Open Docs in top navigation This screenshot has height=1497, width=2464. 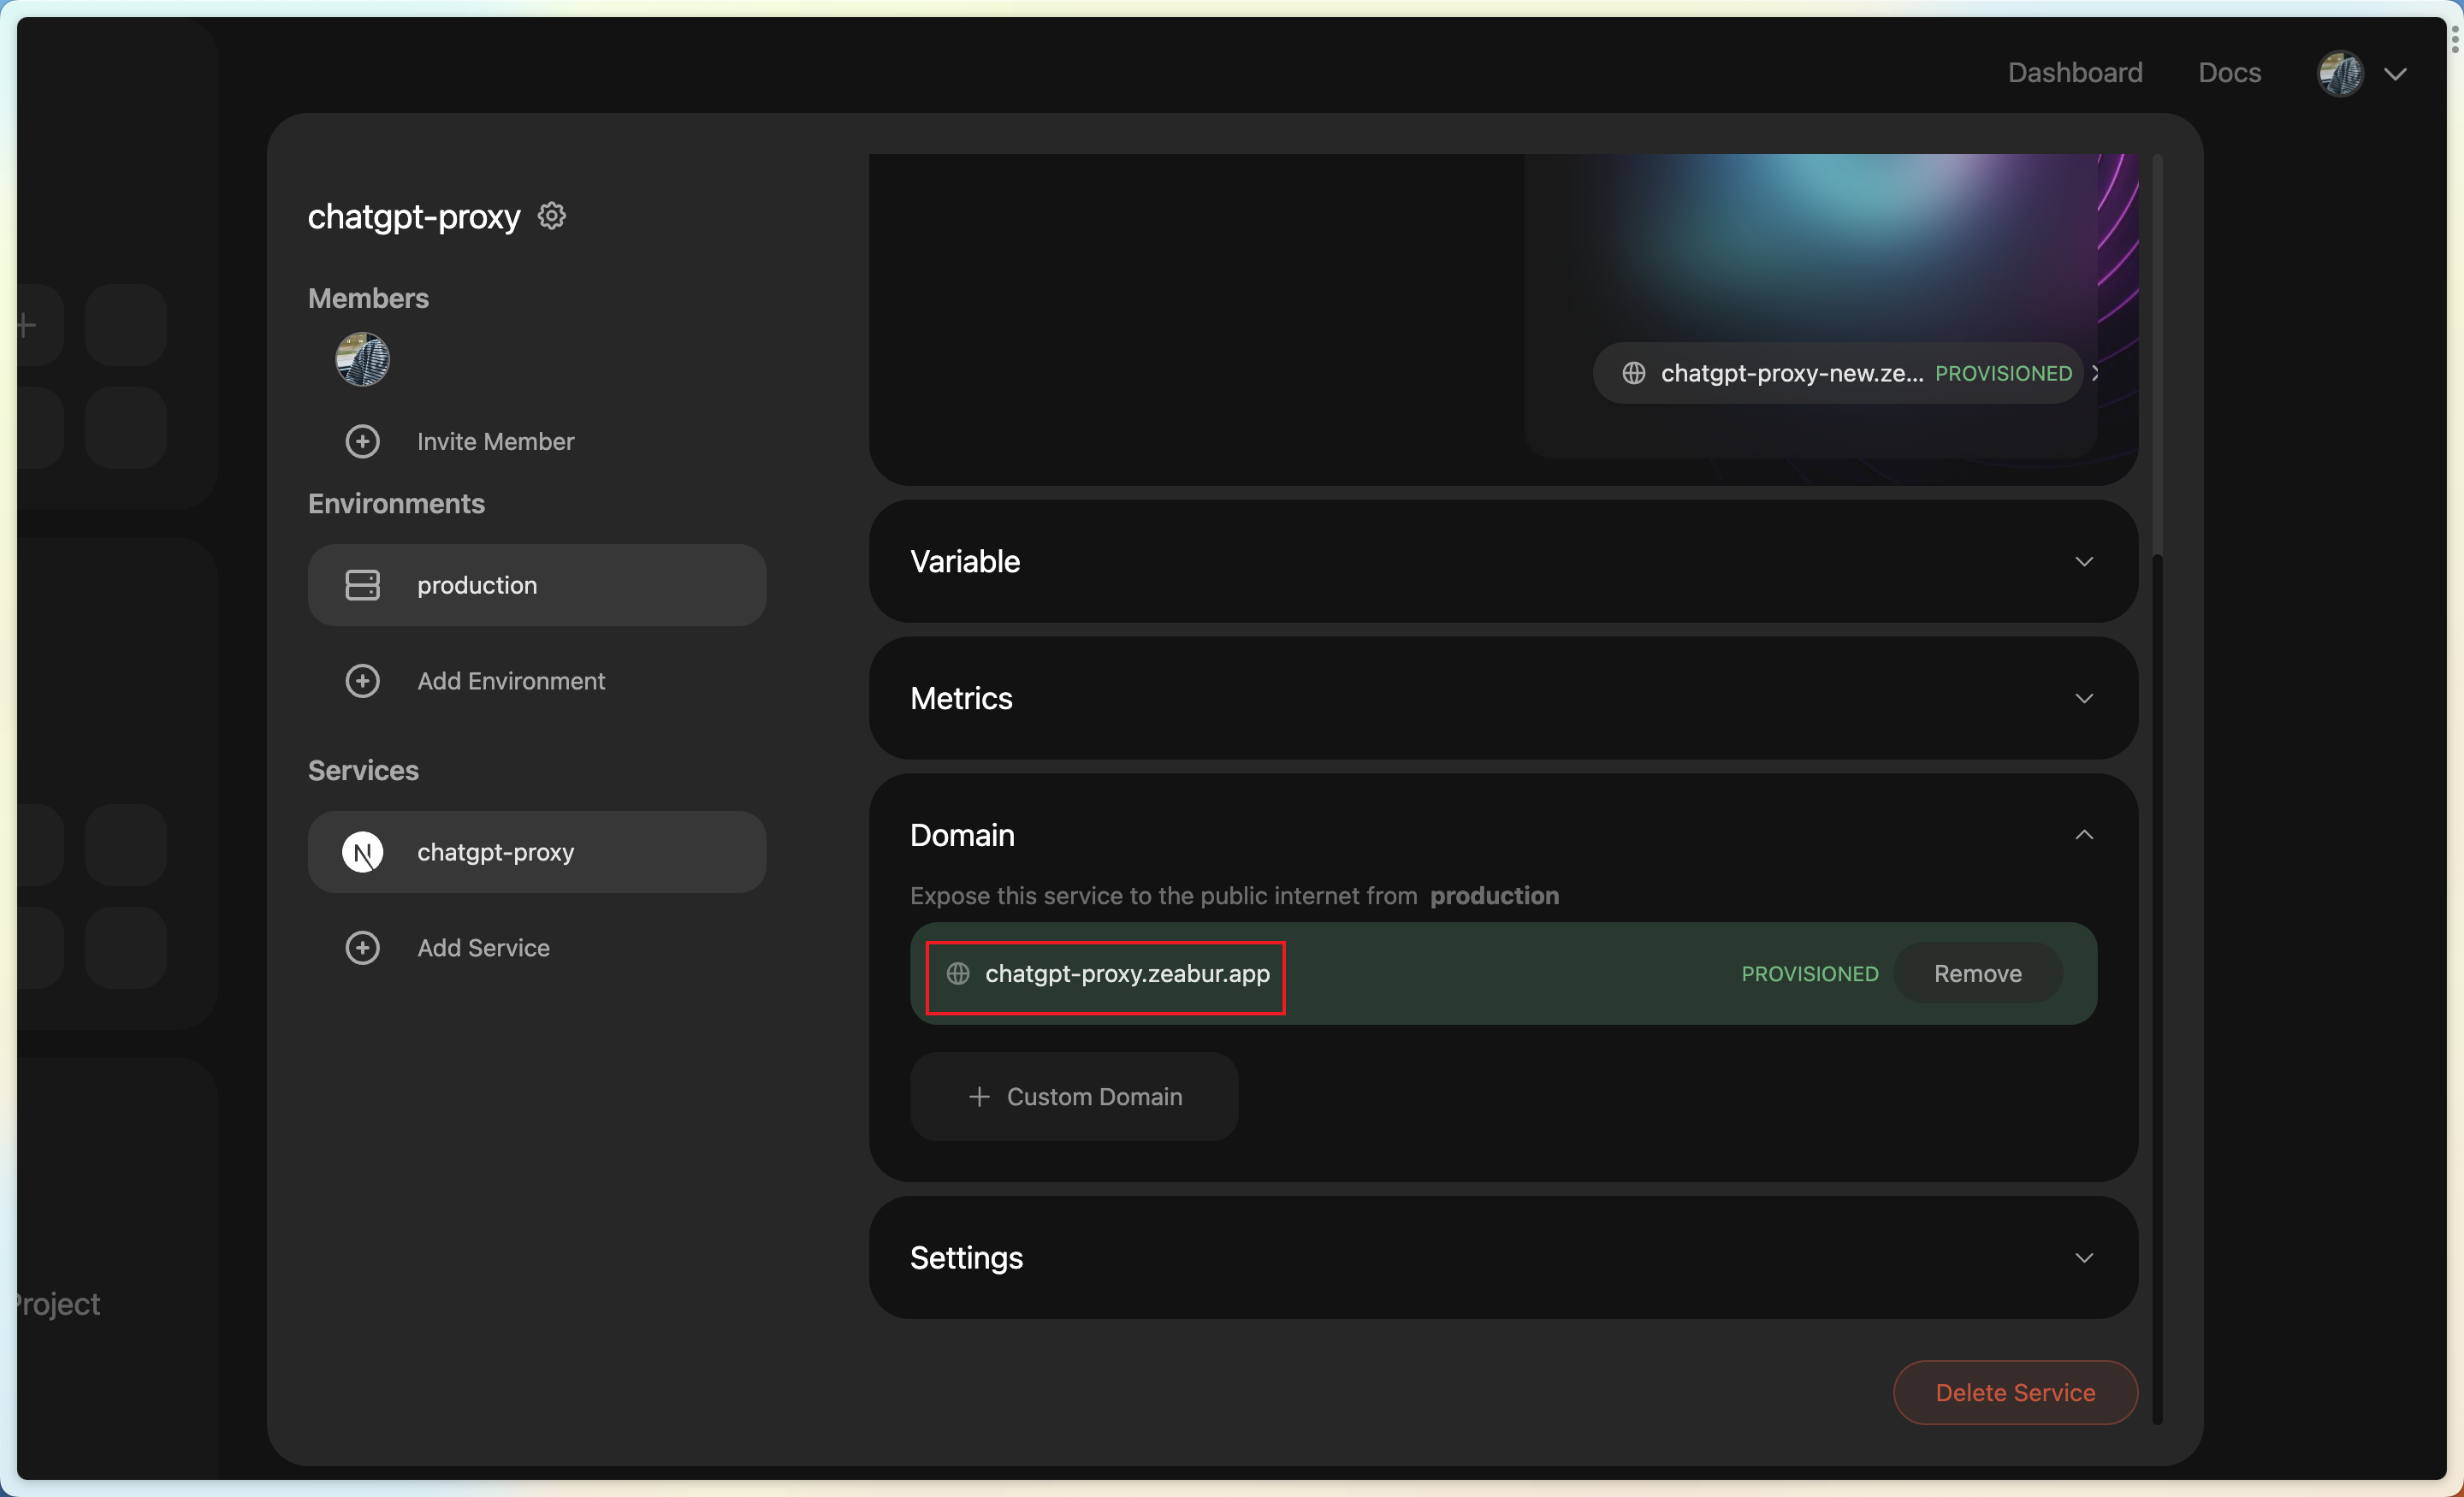[2229, 73]
